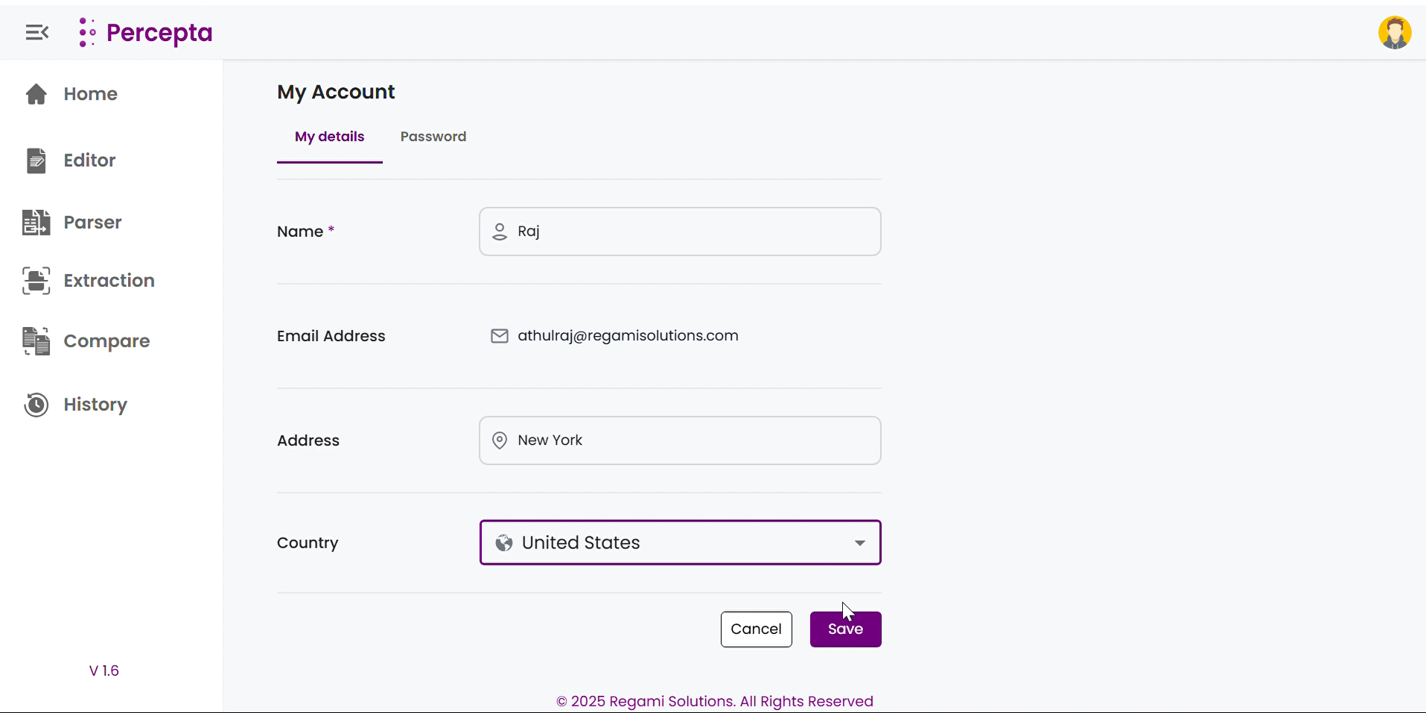Click the Compare documents icon
1426x713 pixels.
(x=36, y=341)
